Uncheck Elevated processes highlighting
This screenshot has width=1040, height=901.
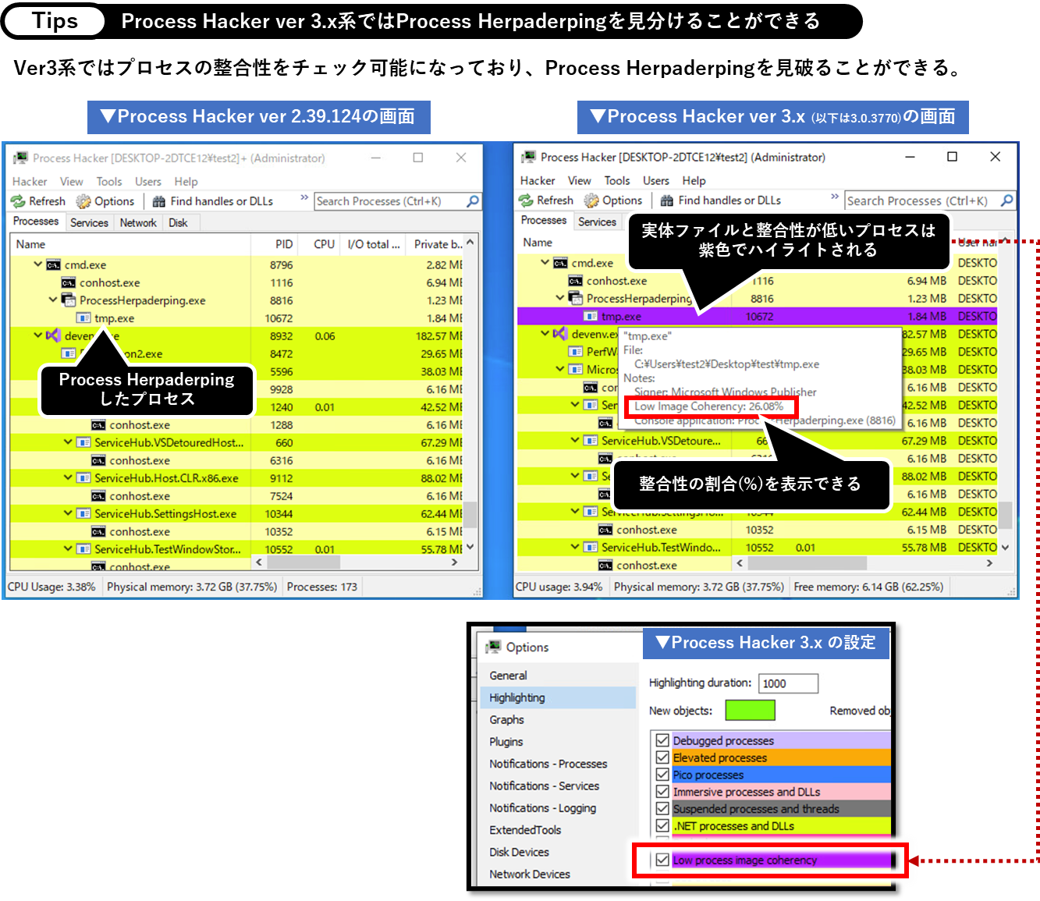pyautogui.click(x=662, y=757)
